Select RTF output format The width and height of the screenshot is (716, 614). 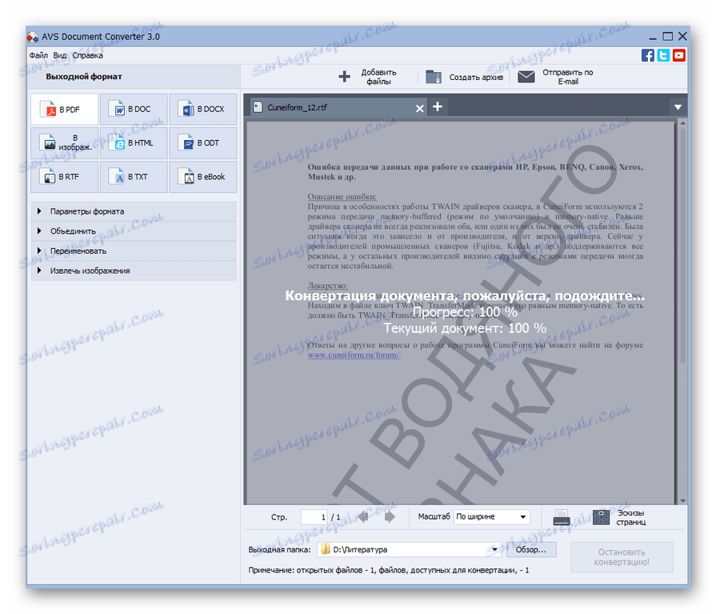[64, 177]
